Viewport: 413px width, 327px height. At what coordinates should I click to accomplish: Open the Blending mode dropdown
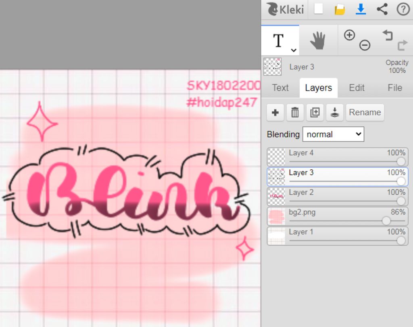coord(333,134)
